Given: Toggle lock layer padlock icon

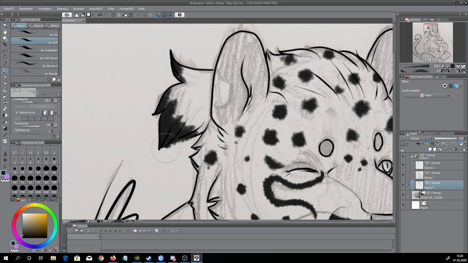Looking at the screenshot, I should coord(432,144).
